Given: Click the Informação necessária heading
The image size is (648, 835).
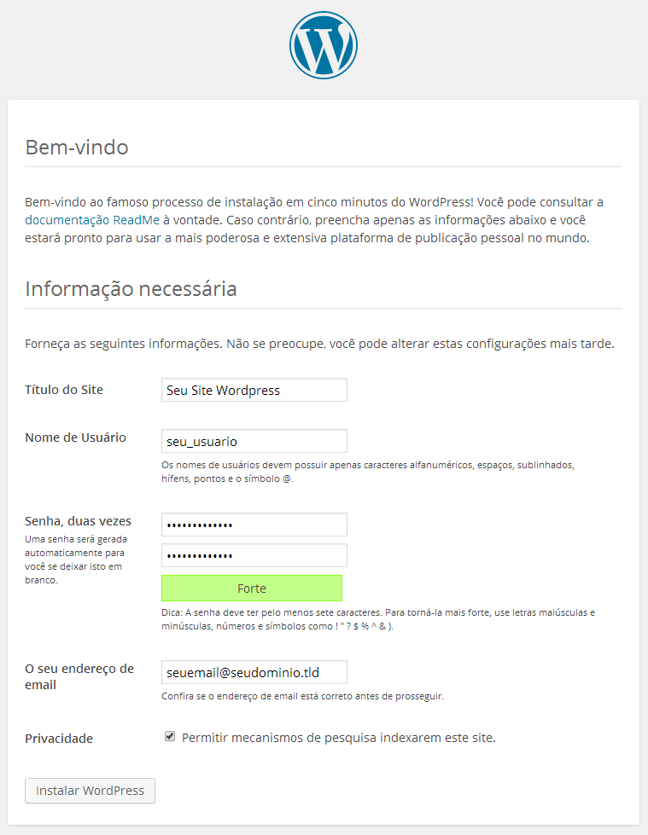Looking at the screenshot, I should (x=131, y=288).
